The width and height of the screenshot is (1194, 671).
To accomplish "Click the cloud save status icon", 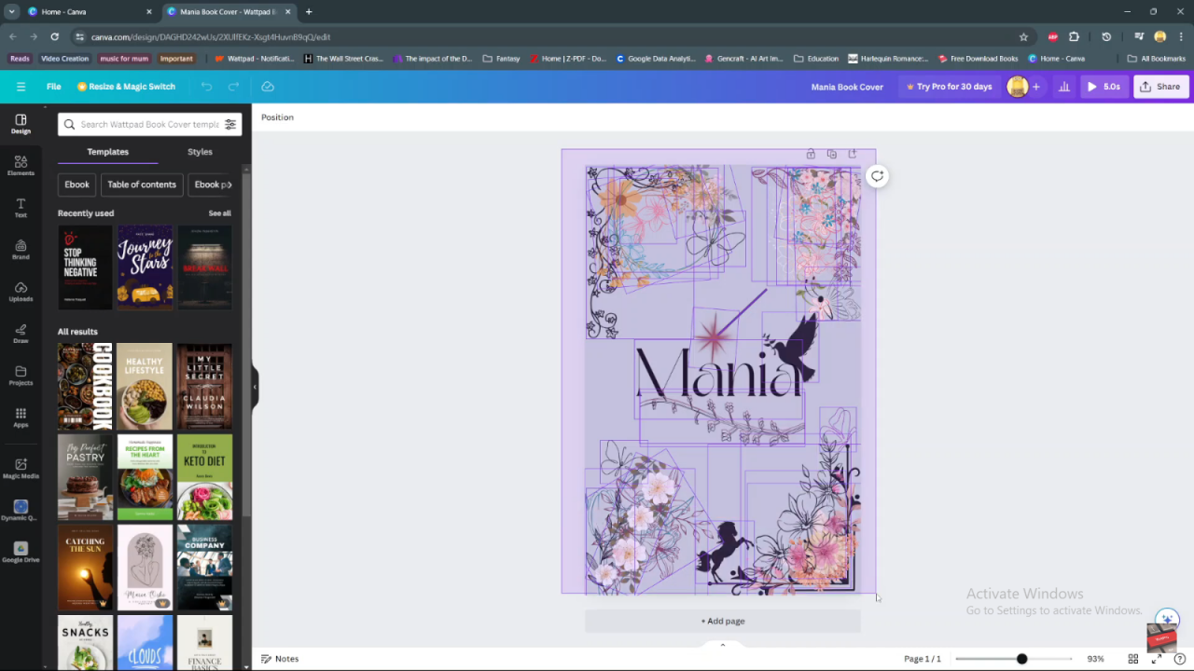I will point(268,87).
